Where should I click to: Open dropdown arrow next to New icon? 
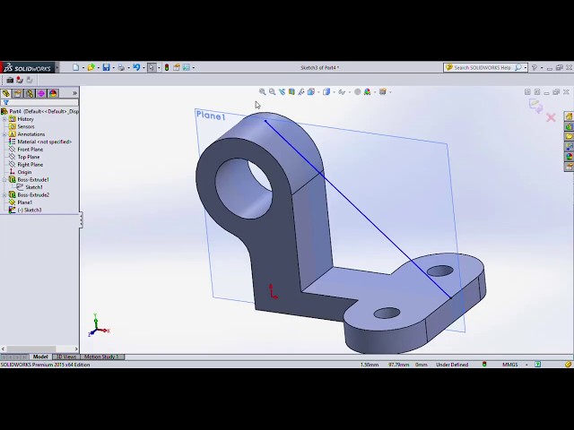[x=83, y=68]
